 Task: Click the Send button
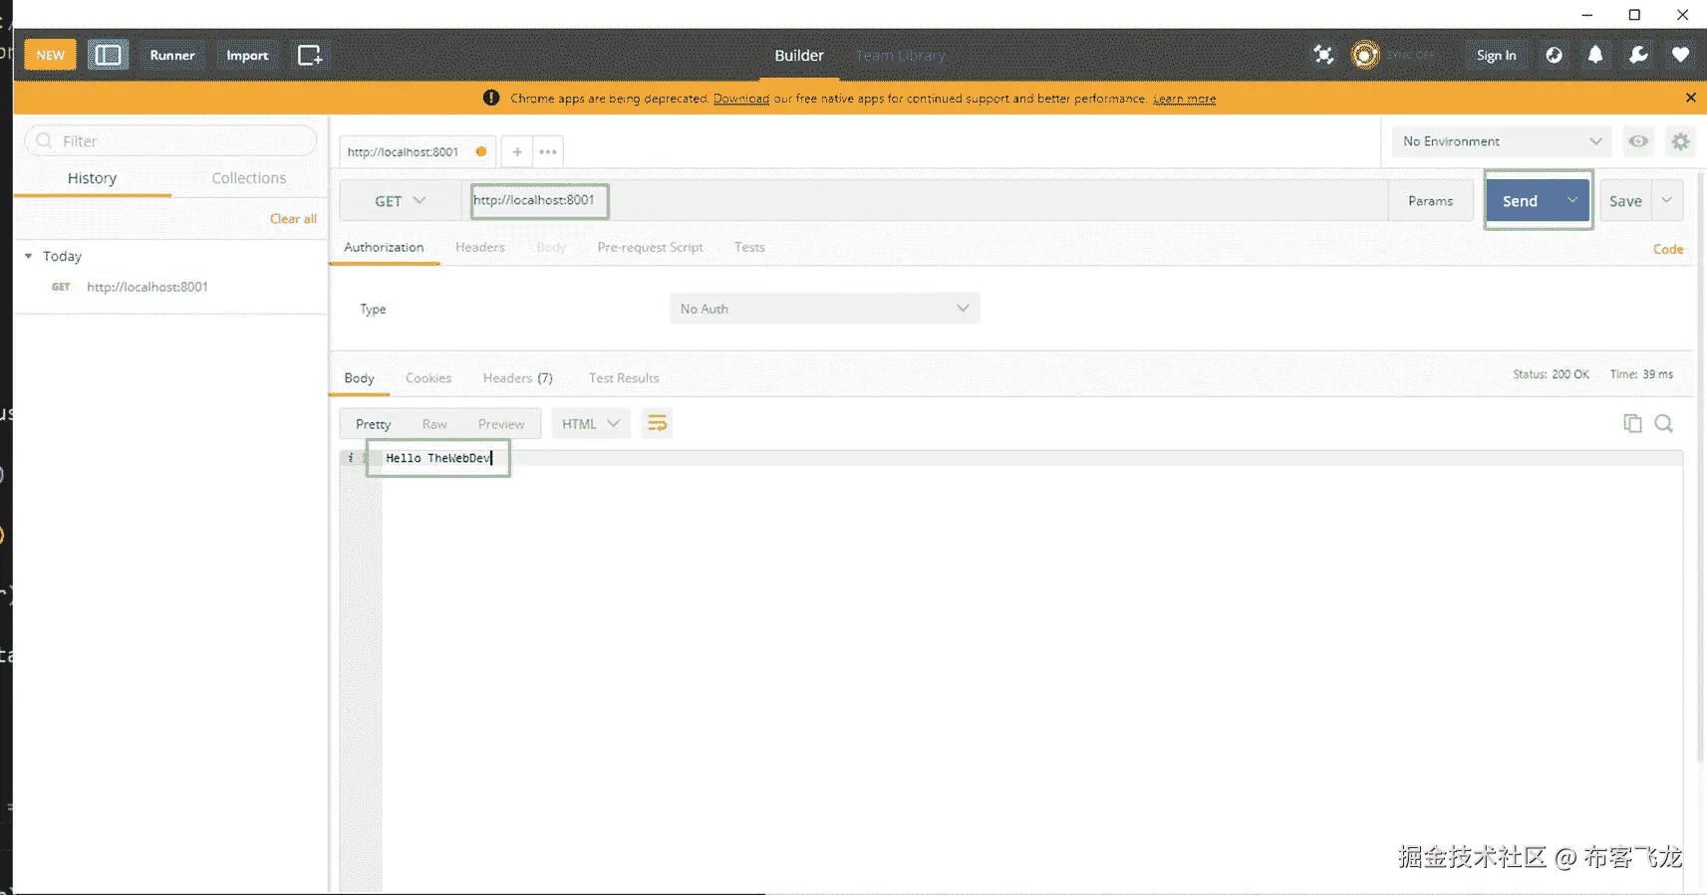1520,201
